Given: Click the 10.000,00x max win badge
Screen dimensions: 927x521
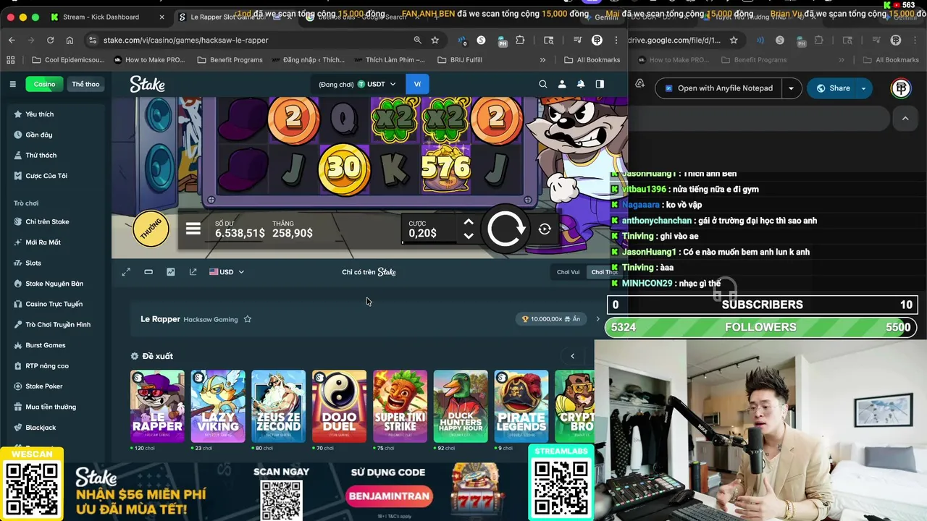Looking at the screenshot, I should pos(551,319).
